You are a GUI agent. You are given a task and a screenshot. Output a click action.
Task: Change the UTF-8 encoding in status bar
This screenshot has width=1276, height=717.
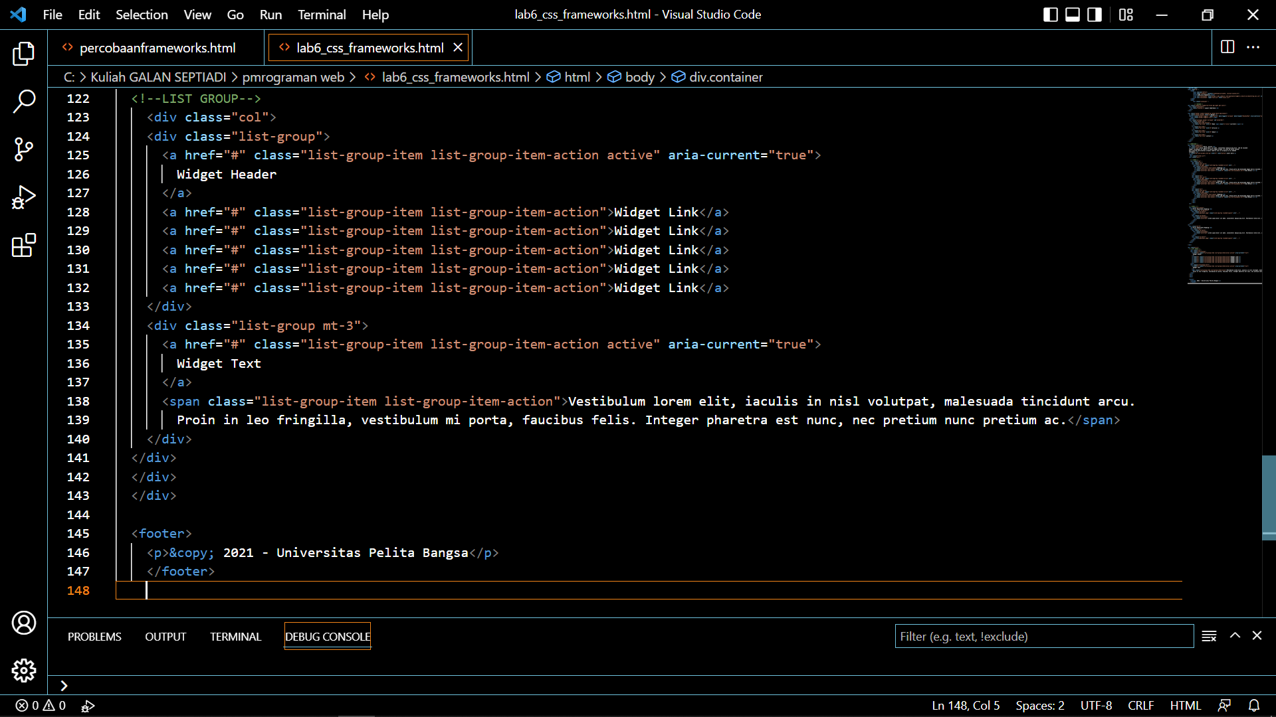[x=1095, y=706]
